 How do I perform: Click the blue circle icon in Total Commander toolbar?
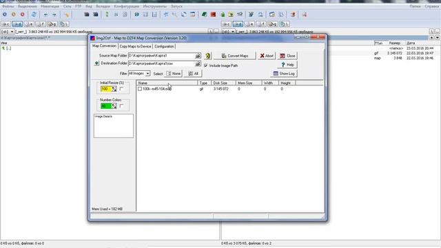(x=5, y=14)
